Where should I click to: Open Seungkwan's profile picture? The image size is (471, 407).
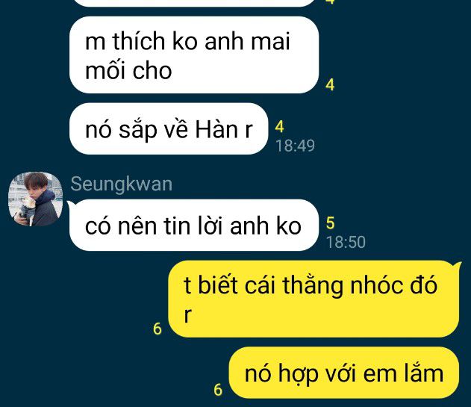(x=35, y=199)
